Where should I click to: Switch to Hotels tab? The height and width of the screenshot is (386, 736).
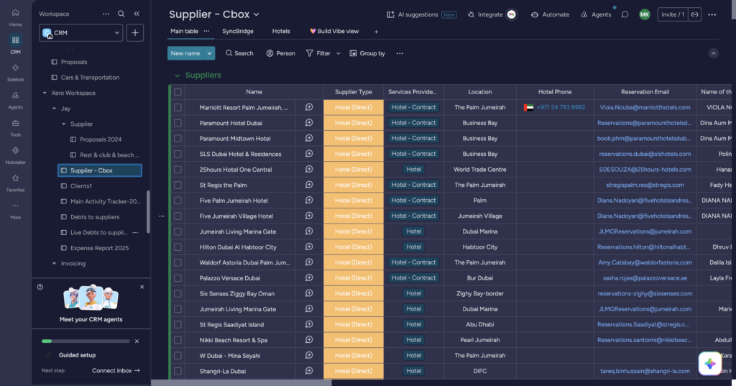tap(281, 31)
